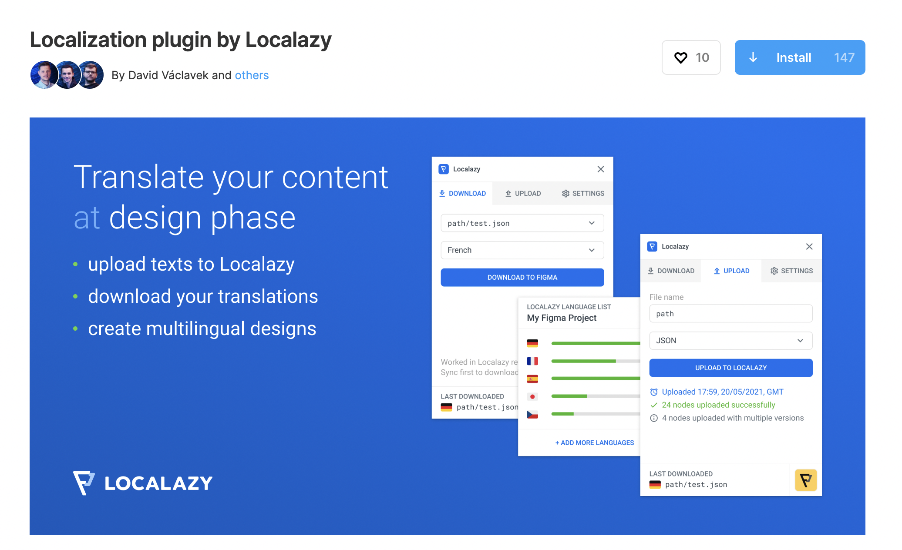This screenshot has height=550, width=902.
Task: Open the others authors link
Action: [252, 75]
